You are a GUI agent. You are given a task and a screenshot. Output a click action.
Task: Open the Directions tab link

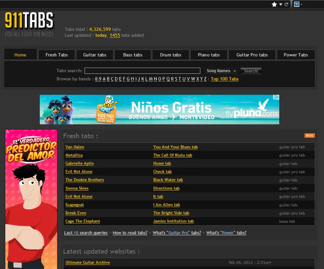click(x=166, y=188)
